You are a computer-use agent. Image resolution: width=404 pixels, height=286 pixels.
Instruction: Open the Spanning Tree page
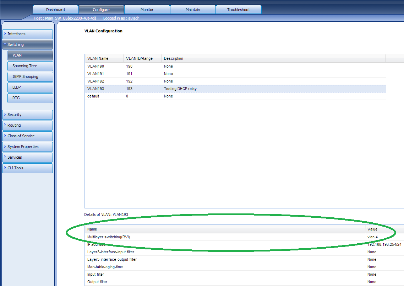(x=31, y=66)
